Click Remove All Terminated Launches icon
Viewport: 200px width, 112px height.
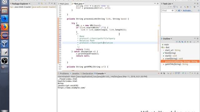coord(164,73)
